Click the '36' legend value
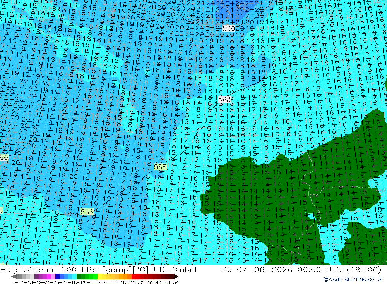 click(149, 282)
